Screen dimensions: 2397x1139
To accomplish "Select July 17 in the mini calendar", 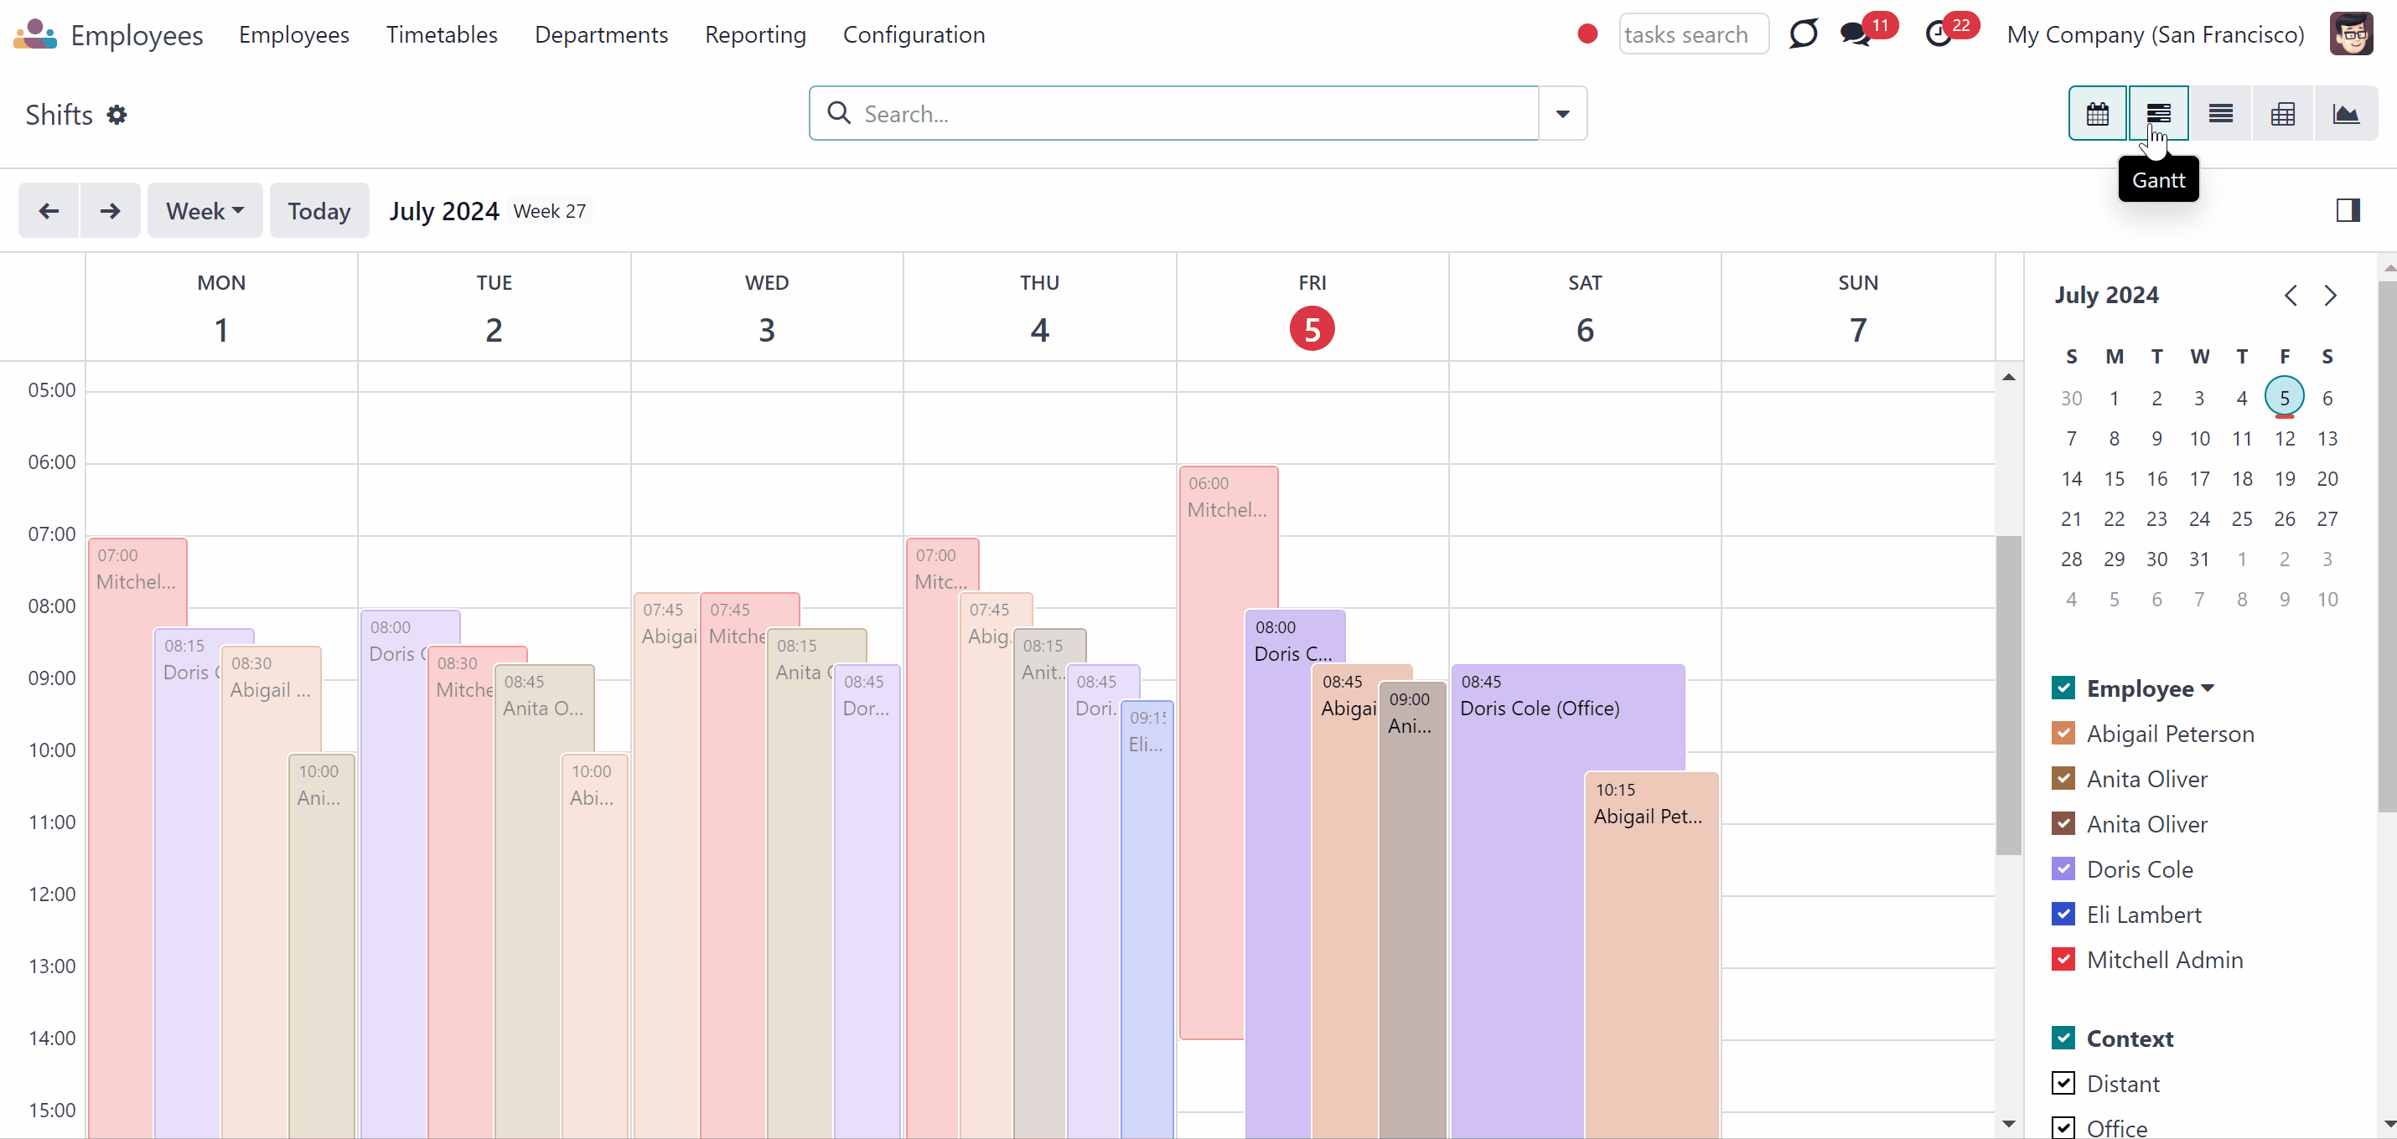I will point(2199,478).
